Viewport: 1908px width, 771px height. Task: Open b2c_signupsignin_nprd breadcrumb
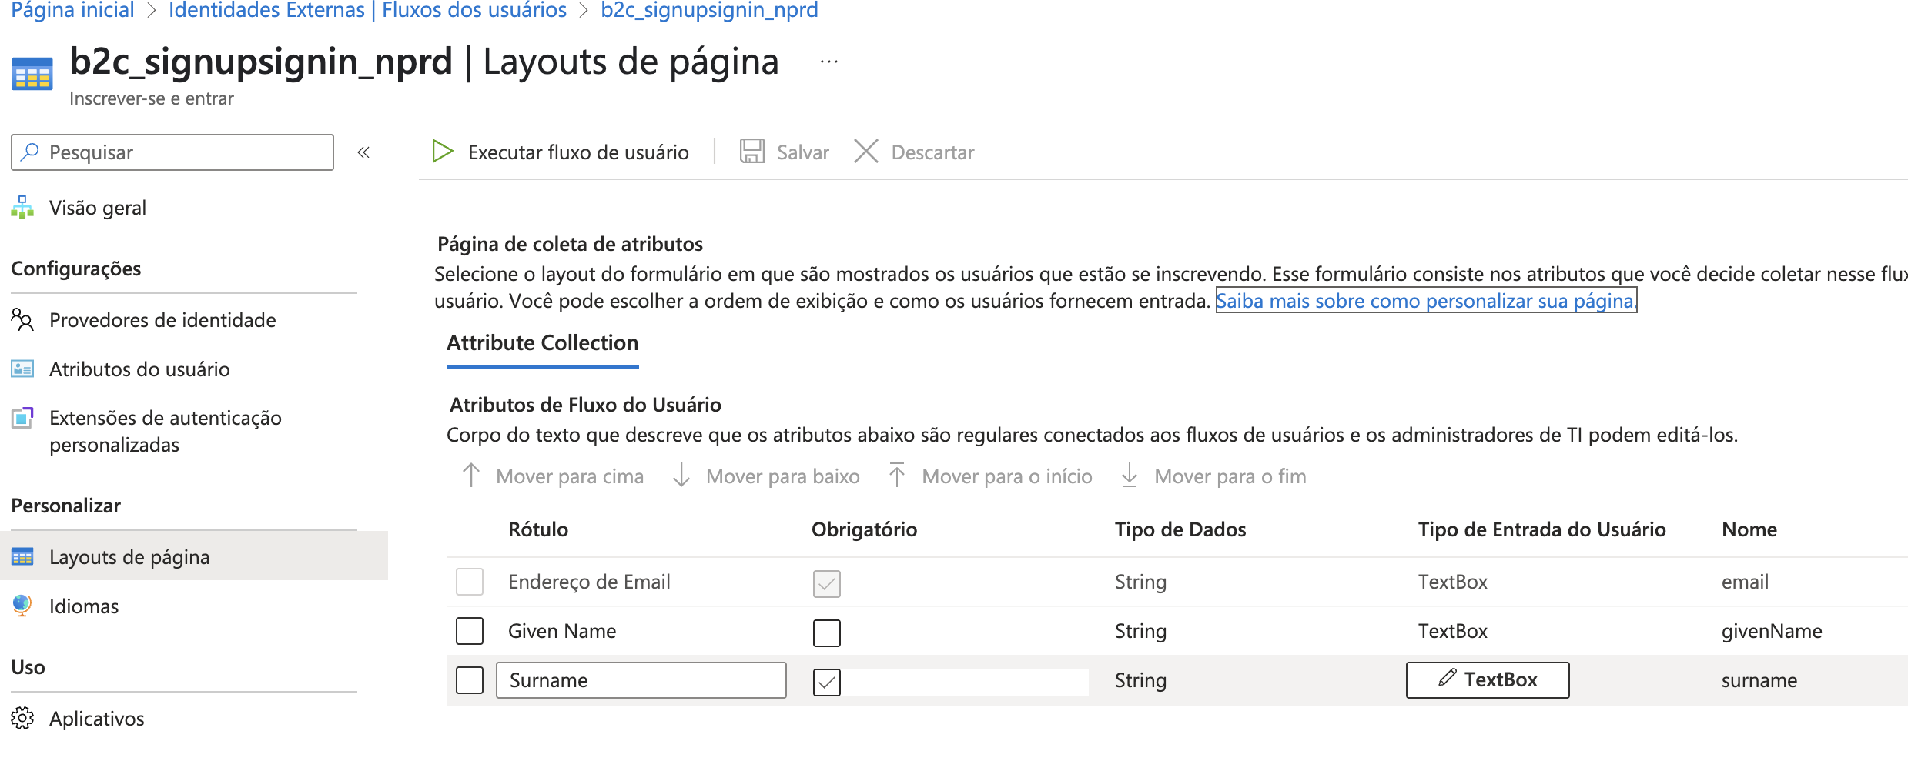point(709,10)
